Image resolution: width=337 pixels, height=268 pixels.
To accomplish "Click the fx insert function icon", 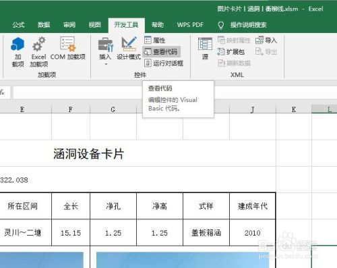I will pos(2,92).
